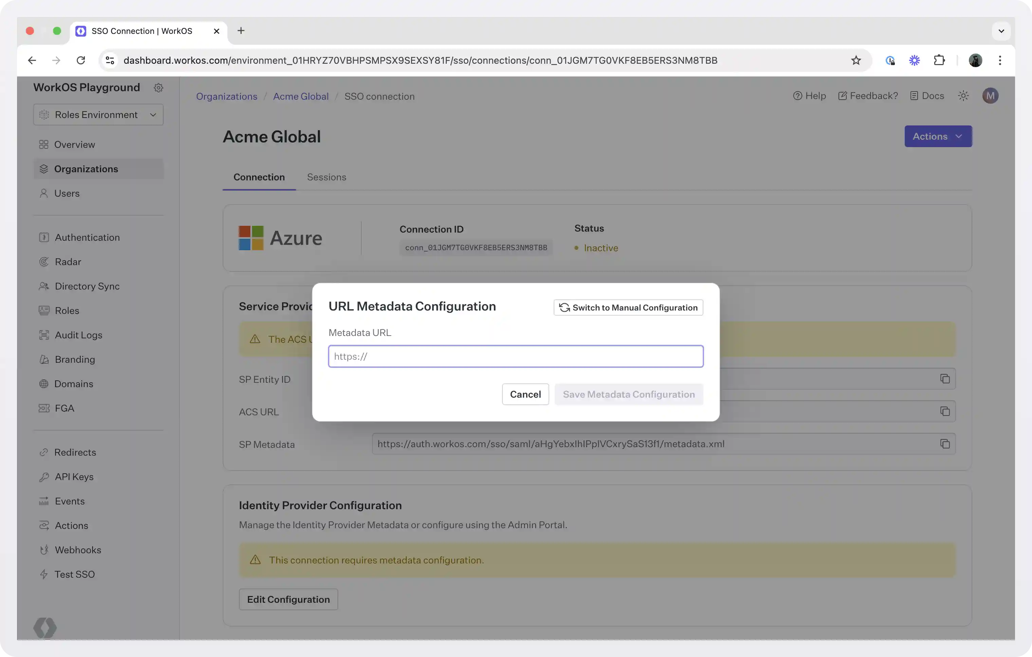1032x657 pixels.
Task: Click the Directory Sync icon
Action: [44, 286]
